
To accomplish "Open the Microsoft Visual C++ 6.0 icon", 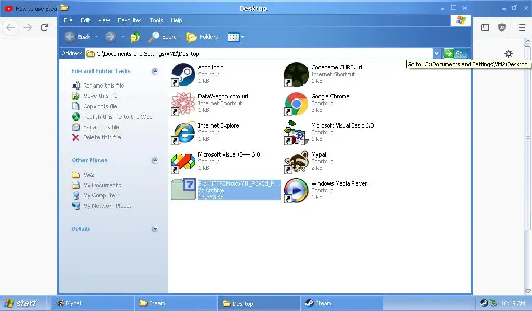I will (x=183, y=162).
